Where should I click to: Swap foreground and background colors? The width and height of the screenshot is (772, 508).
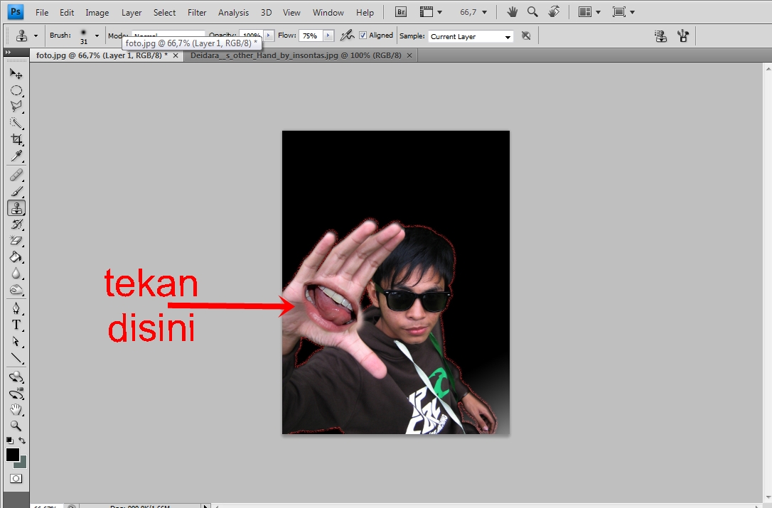[22, 441]
